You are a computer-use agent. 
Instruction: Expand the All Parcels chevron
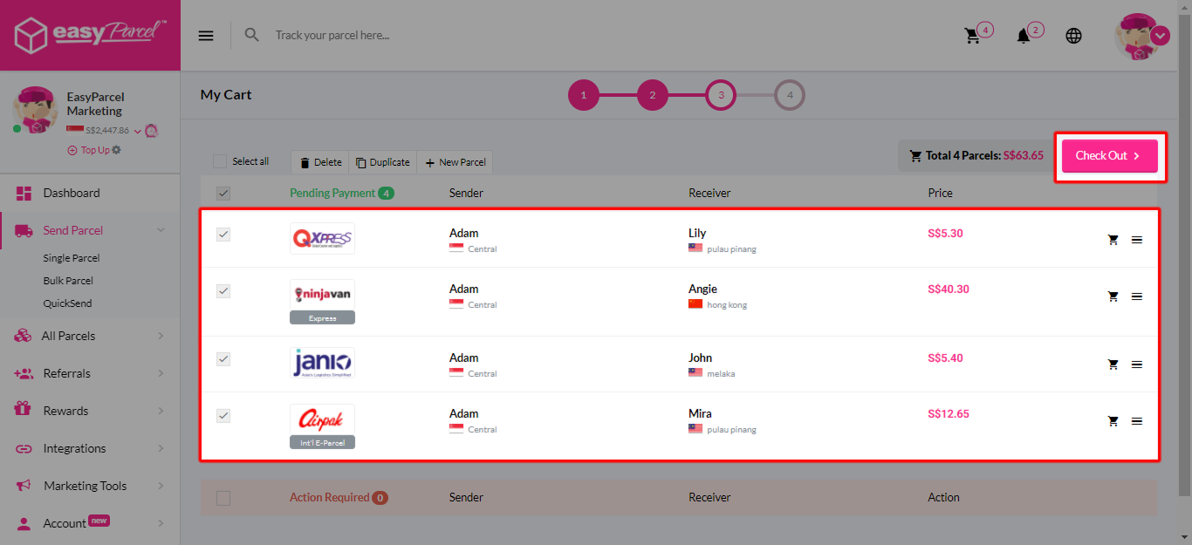[x=161, y=336]
